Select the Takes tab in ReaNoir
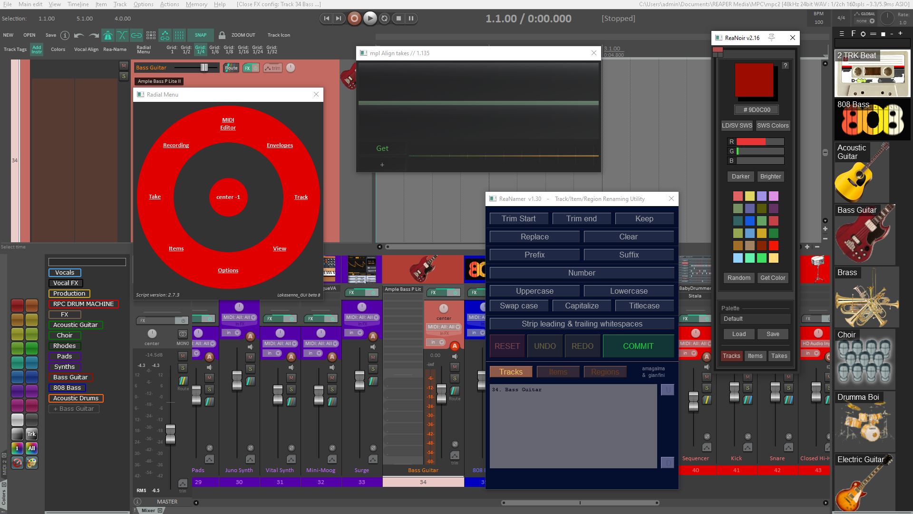 tap(779, 356)
